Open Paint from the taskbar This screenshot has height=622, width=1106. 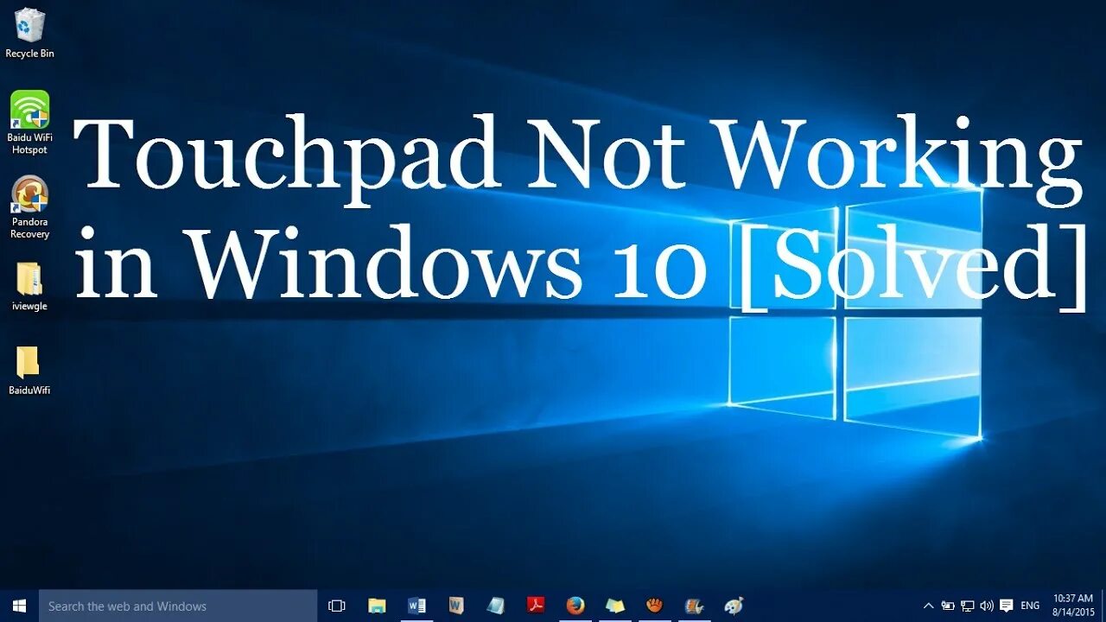point(734,606)
